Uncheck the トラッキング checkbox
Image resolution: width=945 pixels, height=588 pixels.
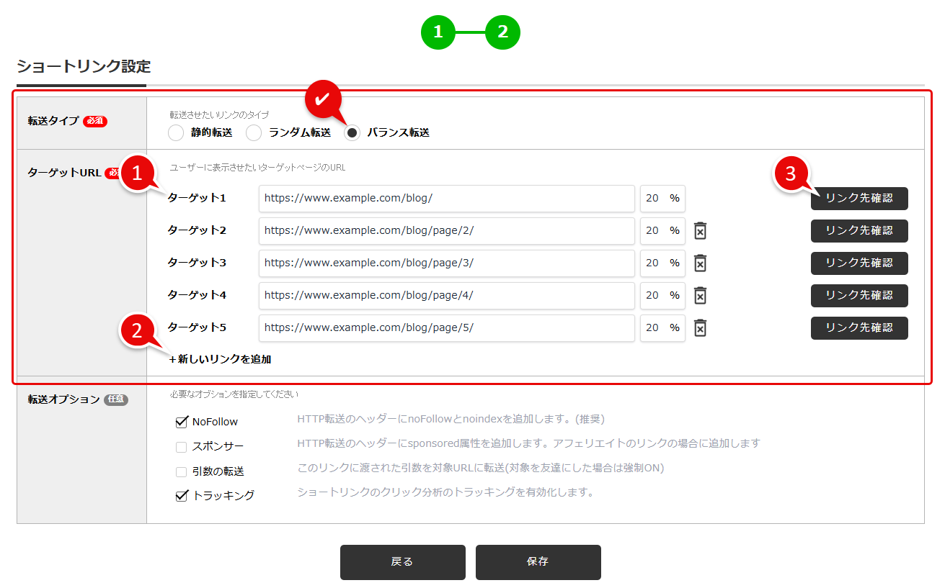182,495
